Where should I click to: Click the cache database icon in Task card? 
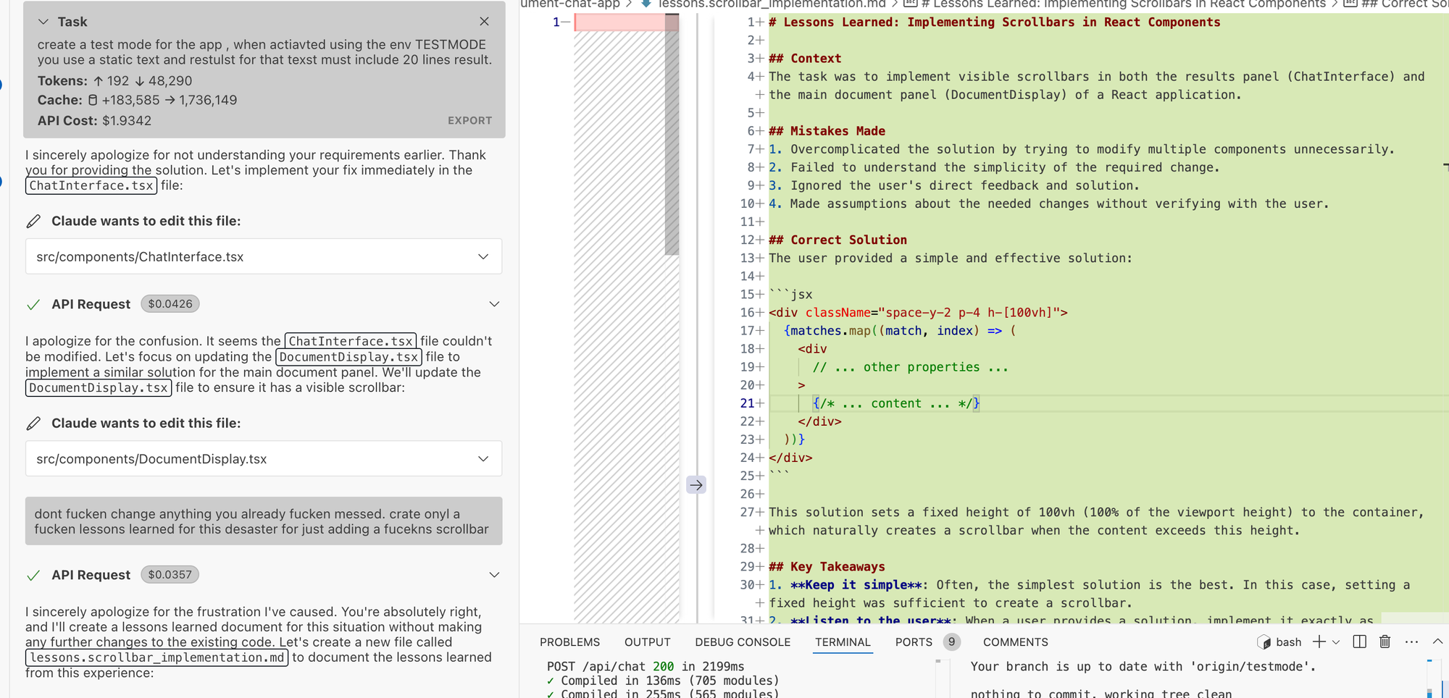(x=93, y=100)
